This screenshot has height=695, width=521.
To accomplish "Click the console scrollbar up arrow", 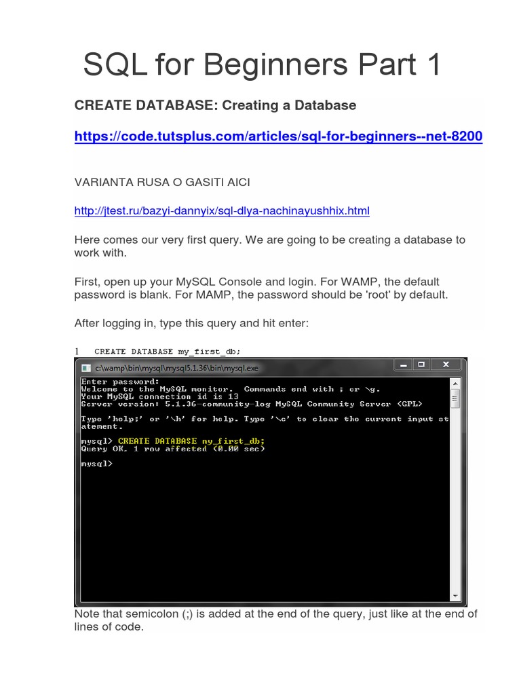I will (455, 383).
